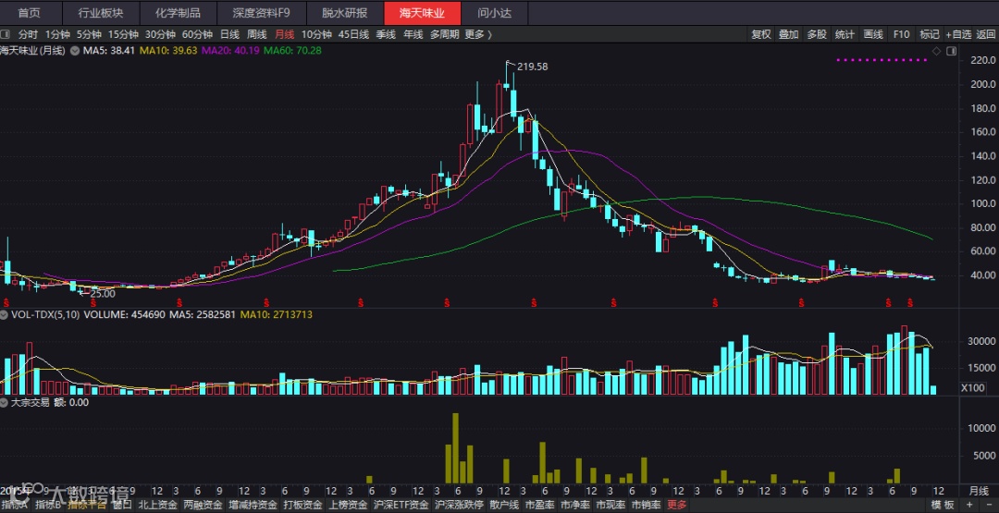Select the 45日线 period
The width and height of the screenshot is (999, 513).
pyautogui.click(x=353, y=34)
